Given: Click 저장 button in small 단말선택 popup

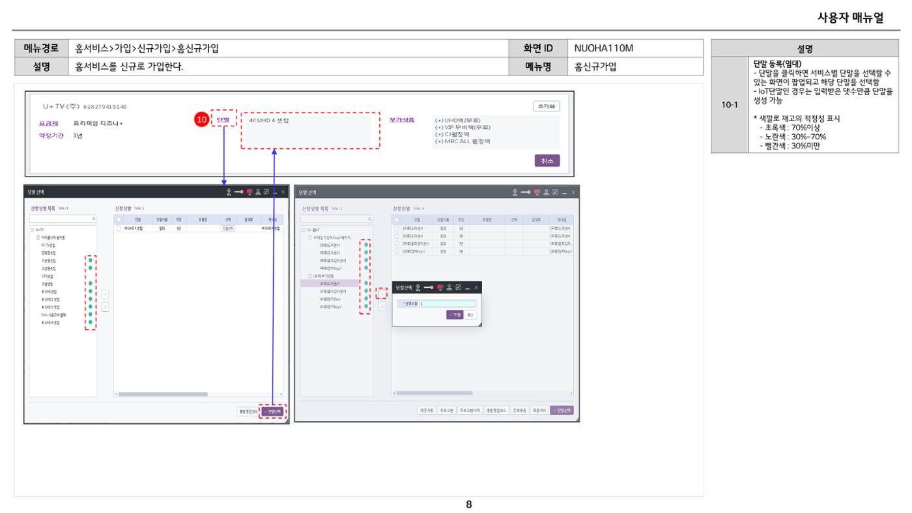Looking at the screenshot, I should (x=455, y=314).
